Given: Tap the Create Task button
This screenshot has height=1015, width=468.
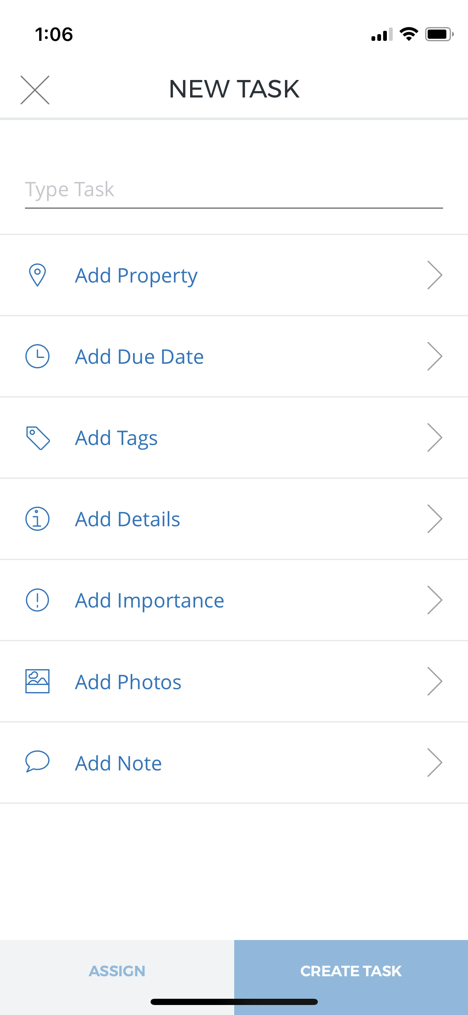Looking at the screenshot, I should pos(351,971).
